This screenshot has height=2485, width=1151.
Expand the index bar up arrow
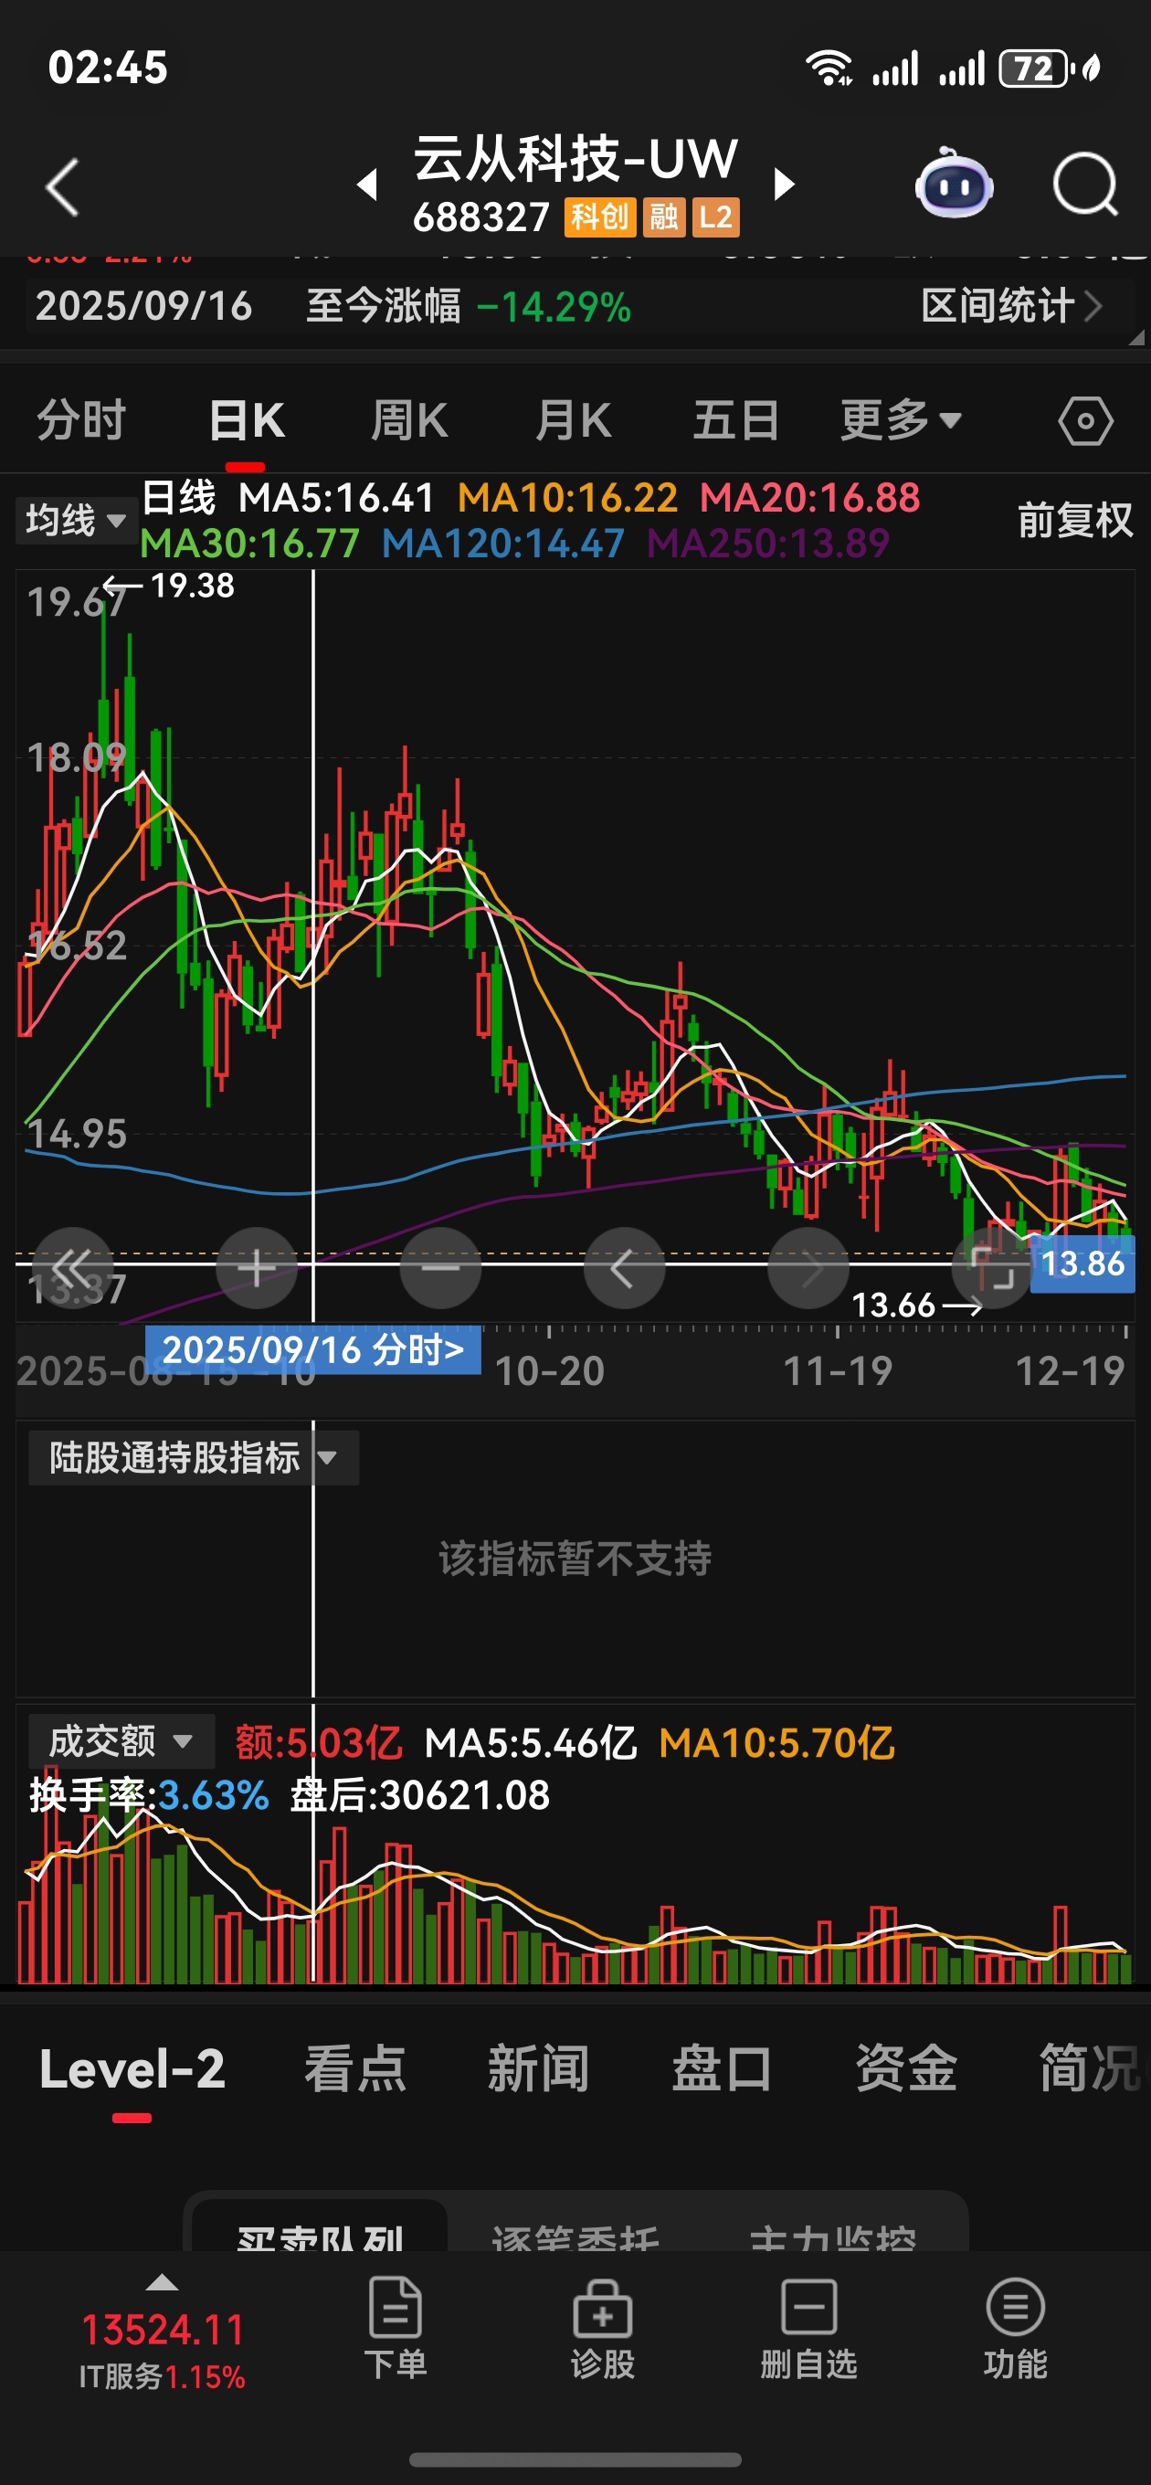point(162,2282)
